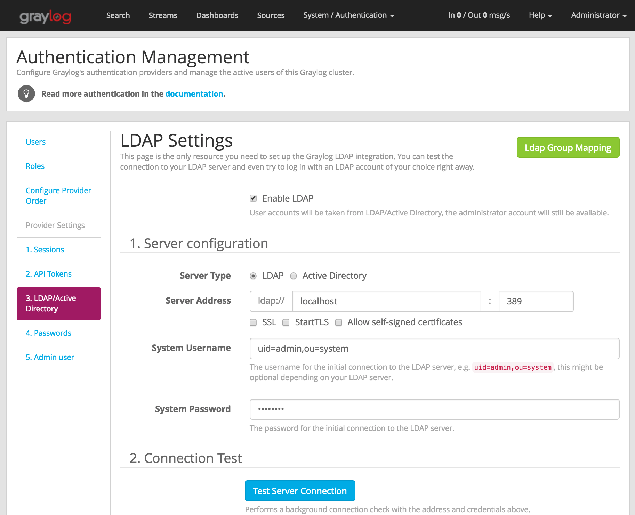
Task: Select 5. Admin user provider setting
Action: coord(50,357)
